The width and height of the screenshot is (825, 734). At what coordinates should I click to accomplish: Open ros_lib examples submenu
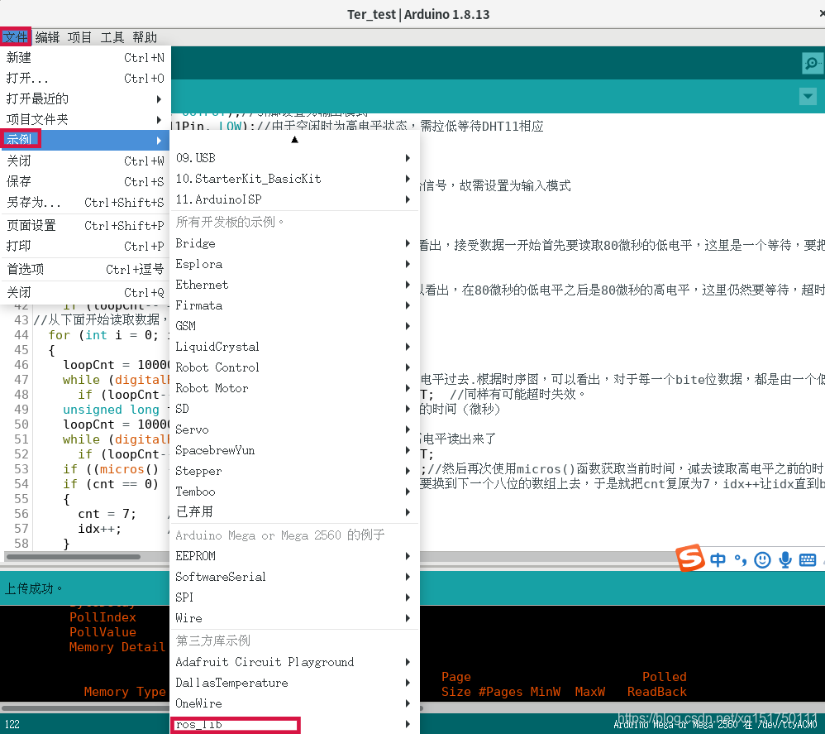294,725
